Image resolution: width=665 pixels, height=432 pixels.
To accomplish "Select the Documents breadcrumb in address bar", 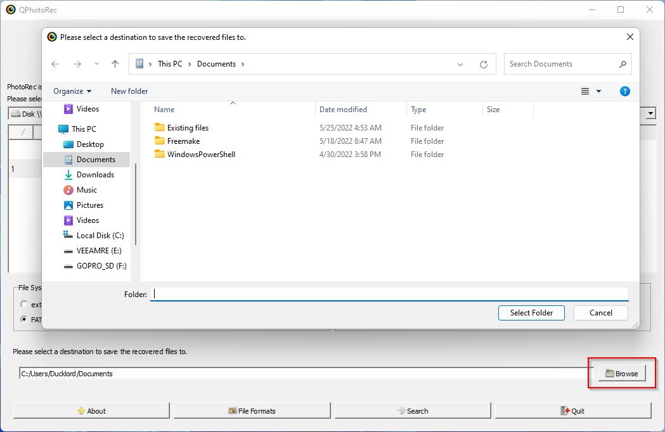I will click(x=216, y=64).
